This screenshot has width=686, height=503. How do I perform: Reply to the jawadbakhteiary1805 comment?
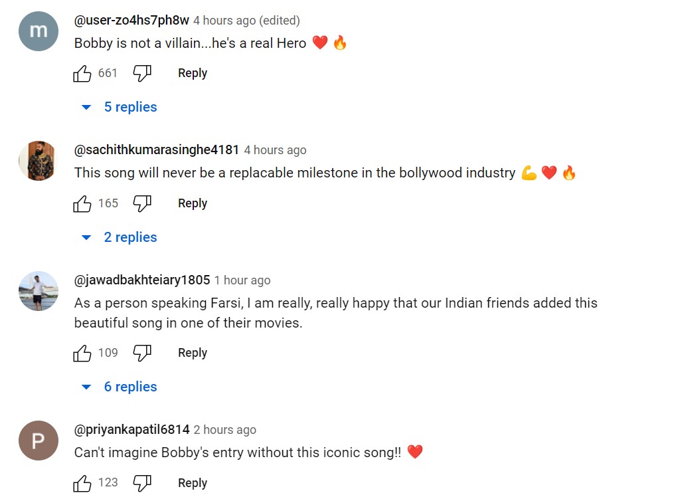[193, 353]
